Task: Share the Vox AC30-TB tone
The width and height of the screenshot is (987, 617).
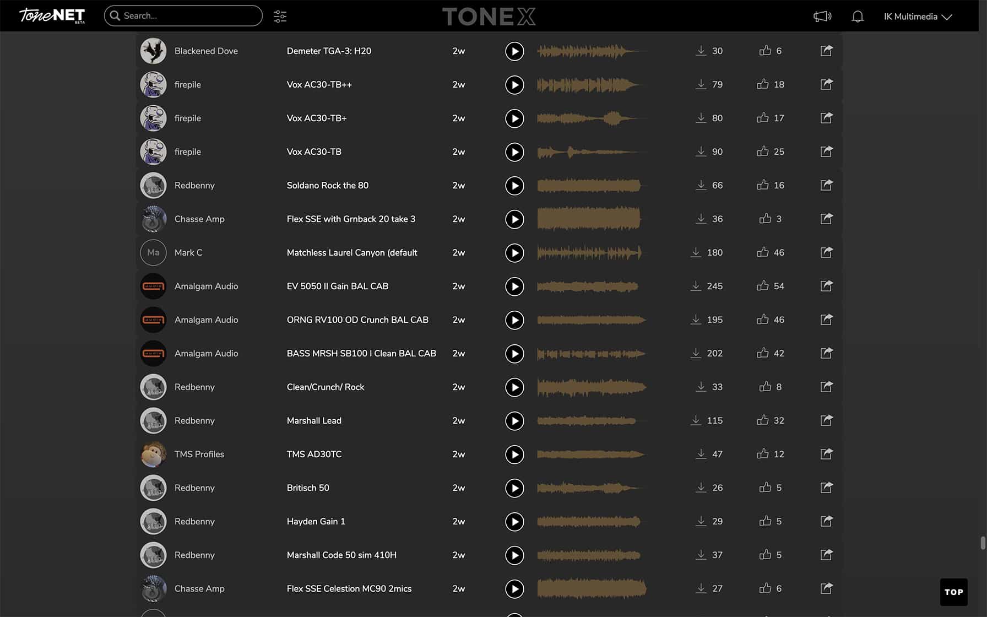Action: click(826, 151)
